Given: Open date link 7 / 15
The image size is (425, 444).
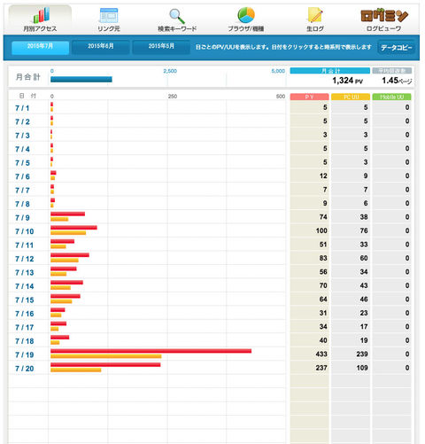Looking at the screenshot, I should pos(25,300).
